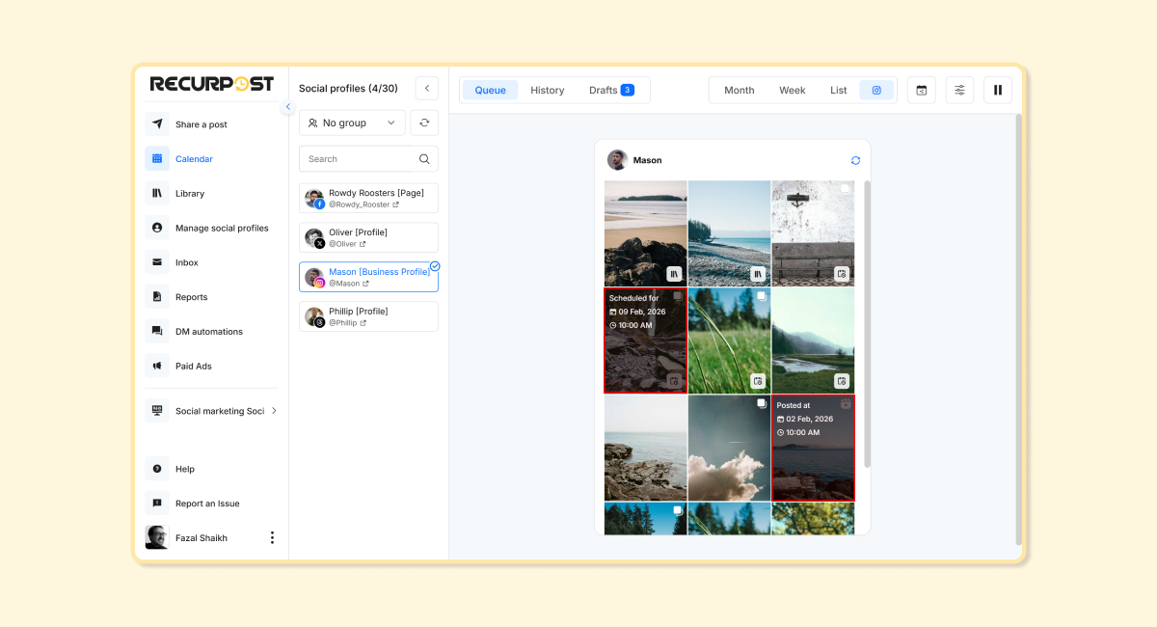
Task: Open Reports
Action: click(x=190, y=296)
